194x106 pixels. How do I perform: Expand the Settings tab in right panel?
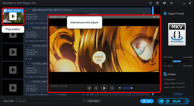pyautogui.click(x=178, y=94)
